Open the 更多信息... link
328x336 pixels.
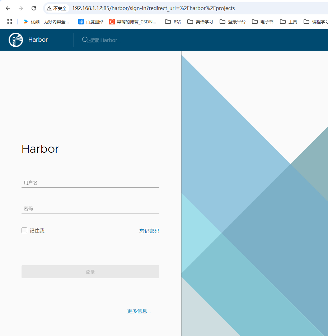(x=139, y=311)
